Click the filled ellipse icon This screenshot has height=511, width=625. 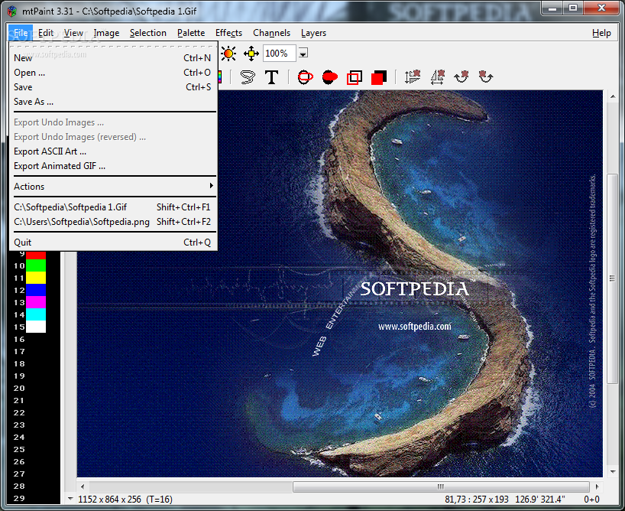point(329,77)
